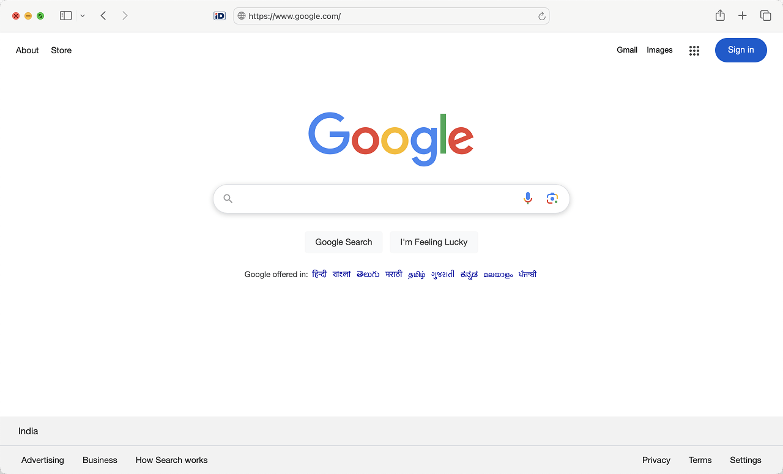Reload the page in the address bar
783x474 pixels.
click(541, 17)
